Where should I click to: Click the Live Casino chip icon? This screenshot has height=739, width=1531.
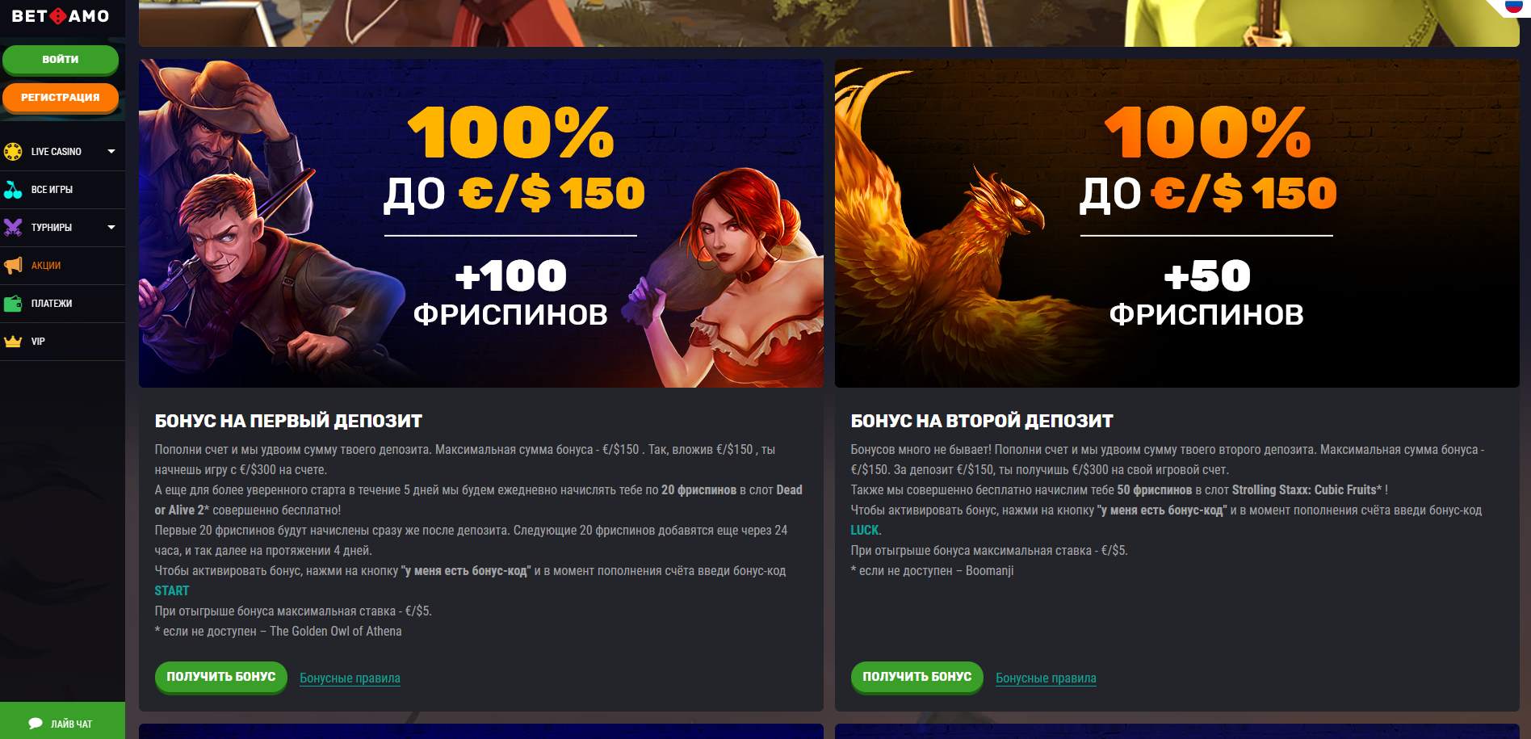(13, 151)
